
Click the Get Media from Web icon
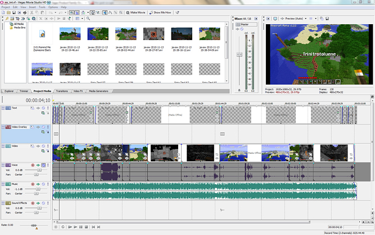coord(34,19)
